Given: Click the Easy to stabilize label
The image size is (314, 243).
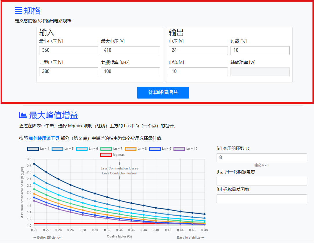Looking at the screenshot, I should point(191,237).
